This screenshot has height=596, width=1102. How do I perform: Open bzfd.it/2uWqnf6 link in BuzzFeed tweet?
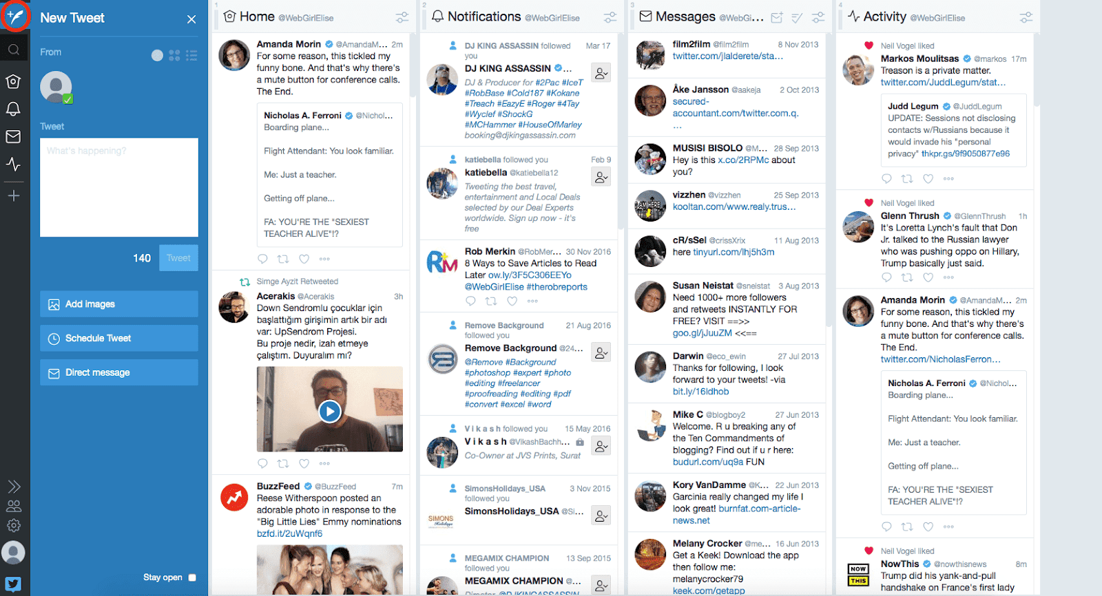tap(289, 533)
